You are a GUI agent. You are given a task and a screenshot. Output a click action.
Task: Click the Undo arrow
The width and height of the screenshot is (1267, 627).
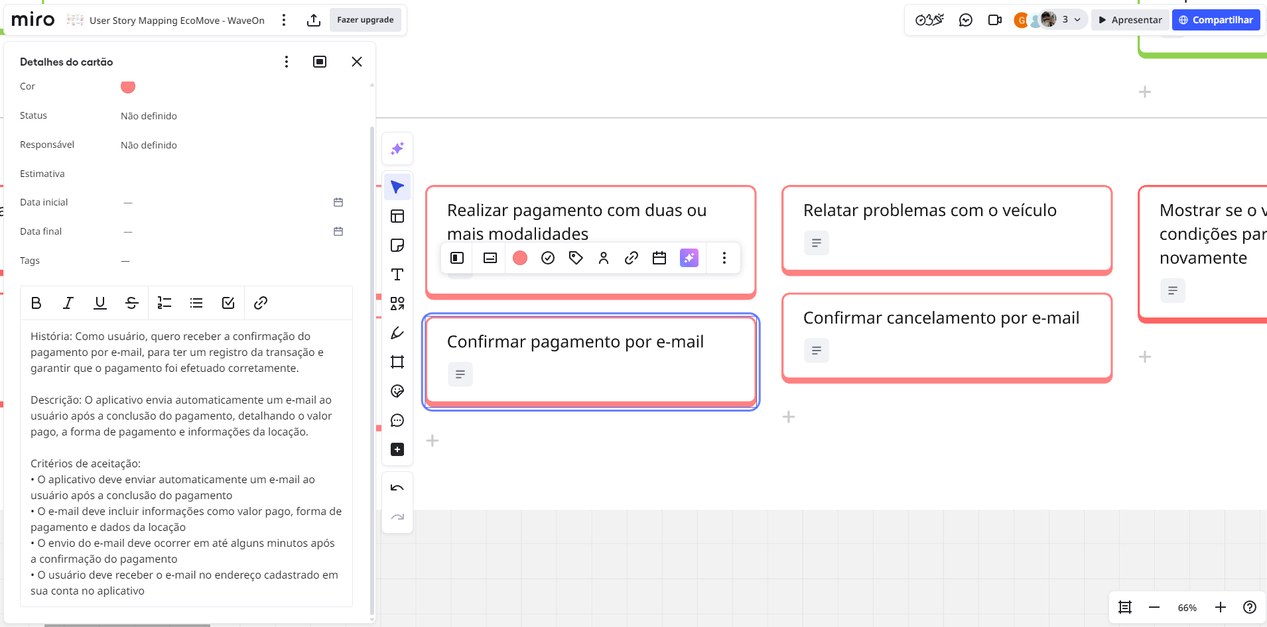[397, 488]
